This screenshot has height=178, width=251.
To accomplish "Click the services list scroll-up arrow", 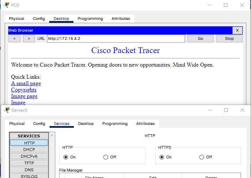I will click(52, 136).
